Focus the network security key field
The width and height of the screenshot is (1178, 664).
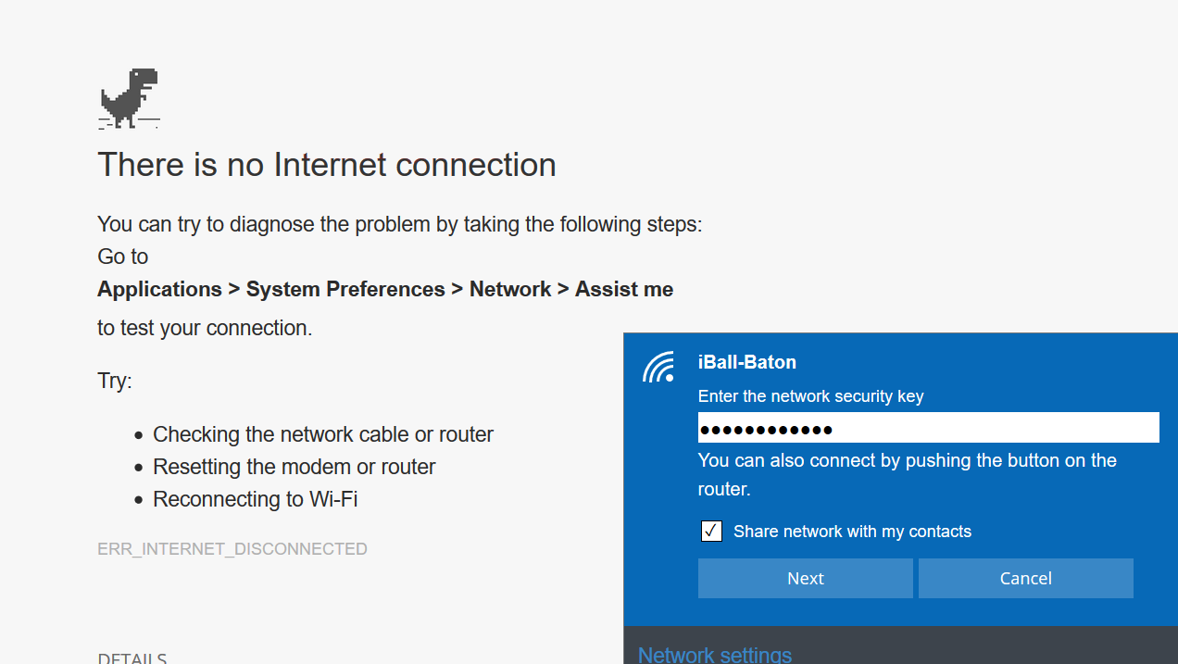pos(928,428)
